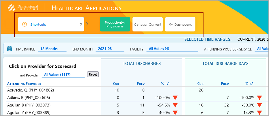Switch to Census: Current tab
The height and width of the screenshot is (116, 269).
148,24
